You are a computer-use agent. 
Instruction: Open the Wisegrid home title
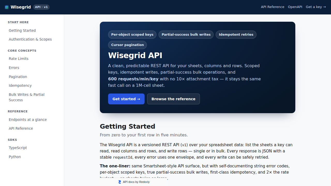[x=21, y=7]
